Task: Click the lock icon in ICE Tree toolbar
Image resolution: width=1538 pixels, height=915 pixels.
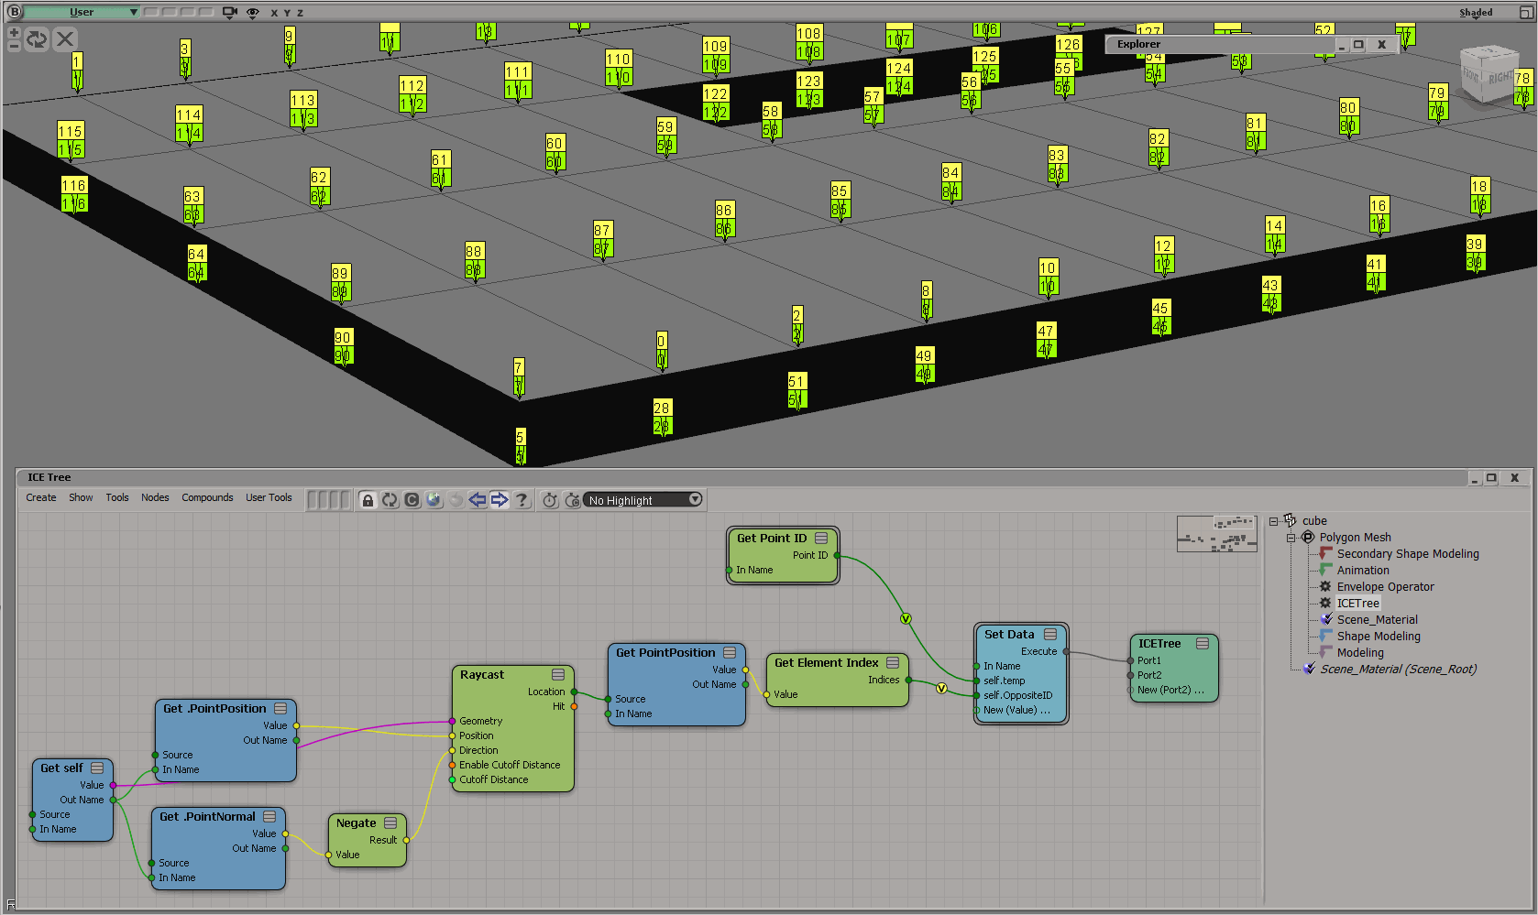Action: tap(368, 500)
